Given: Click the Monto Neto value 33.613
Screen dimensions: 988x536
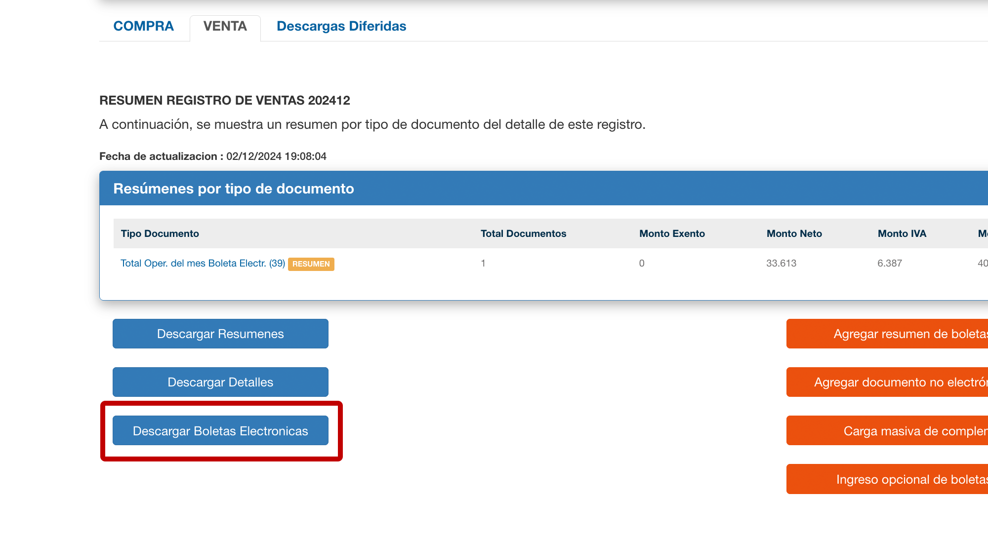Looking at the screenshot, I should (781, 263).
